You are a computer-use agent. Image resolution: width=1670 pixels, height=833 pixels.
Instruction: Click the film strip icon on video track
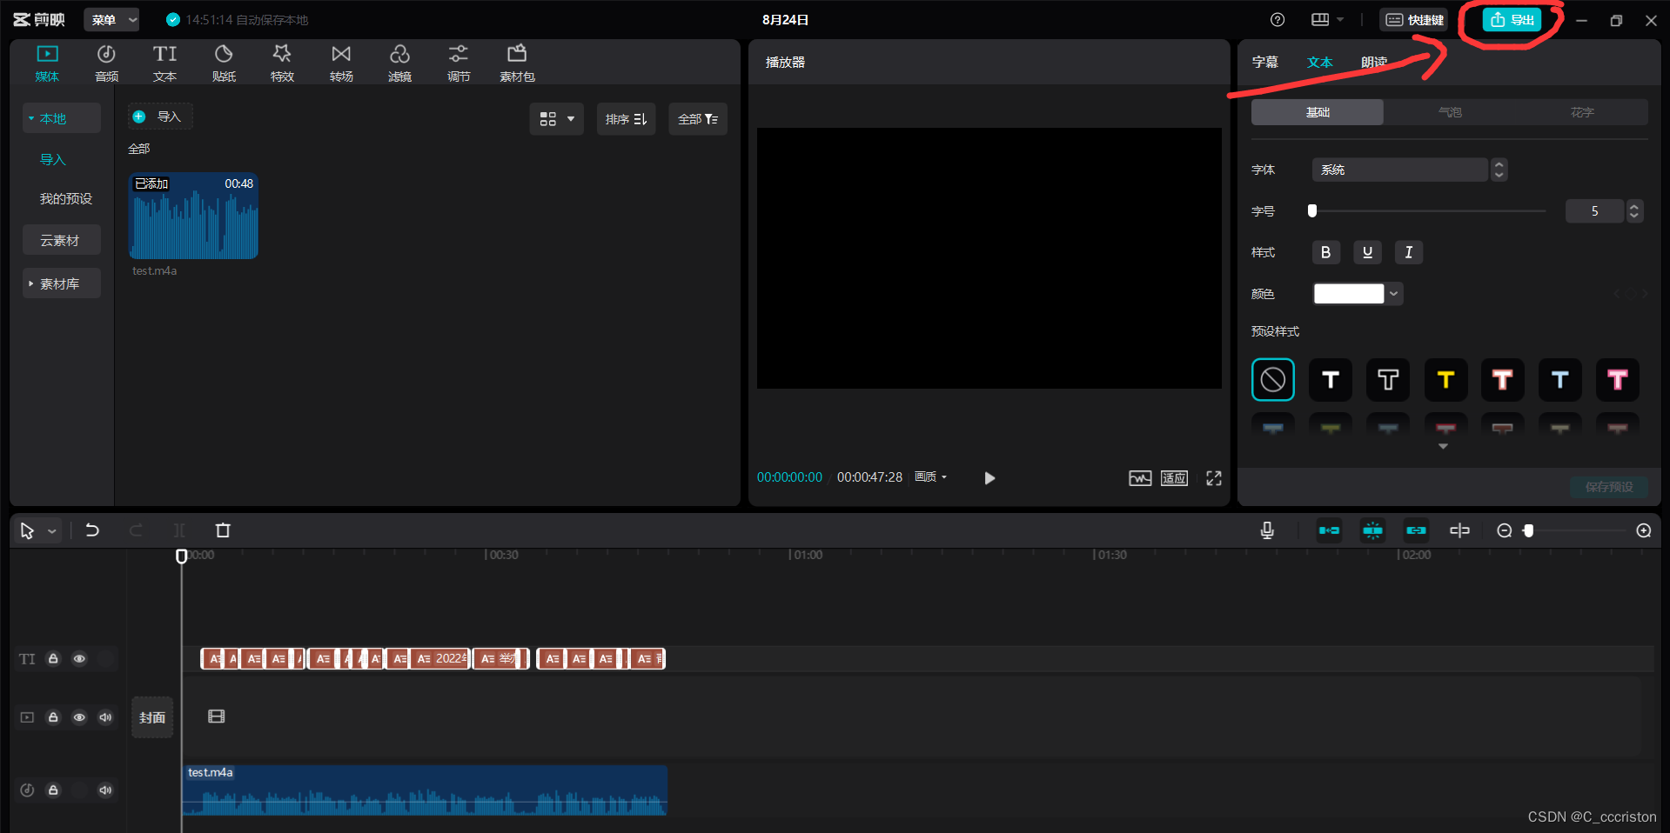[217, 716]
